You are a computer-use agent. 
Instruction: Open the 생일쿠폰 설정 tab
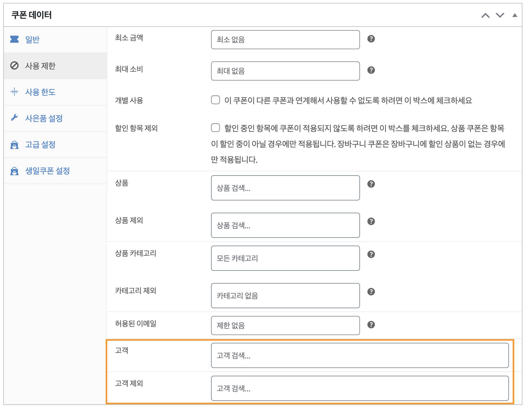55,171
